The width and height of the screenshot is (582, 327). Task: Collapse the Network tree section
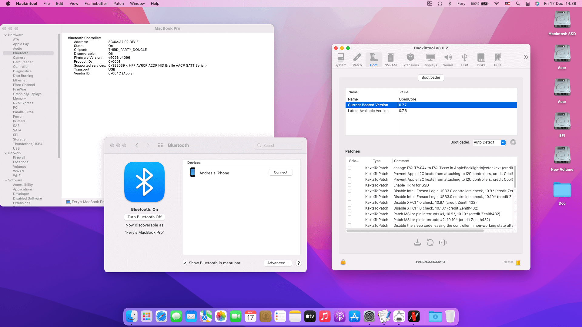pyautogui.click(x=5, y=153)
